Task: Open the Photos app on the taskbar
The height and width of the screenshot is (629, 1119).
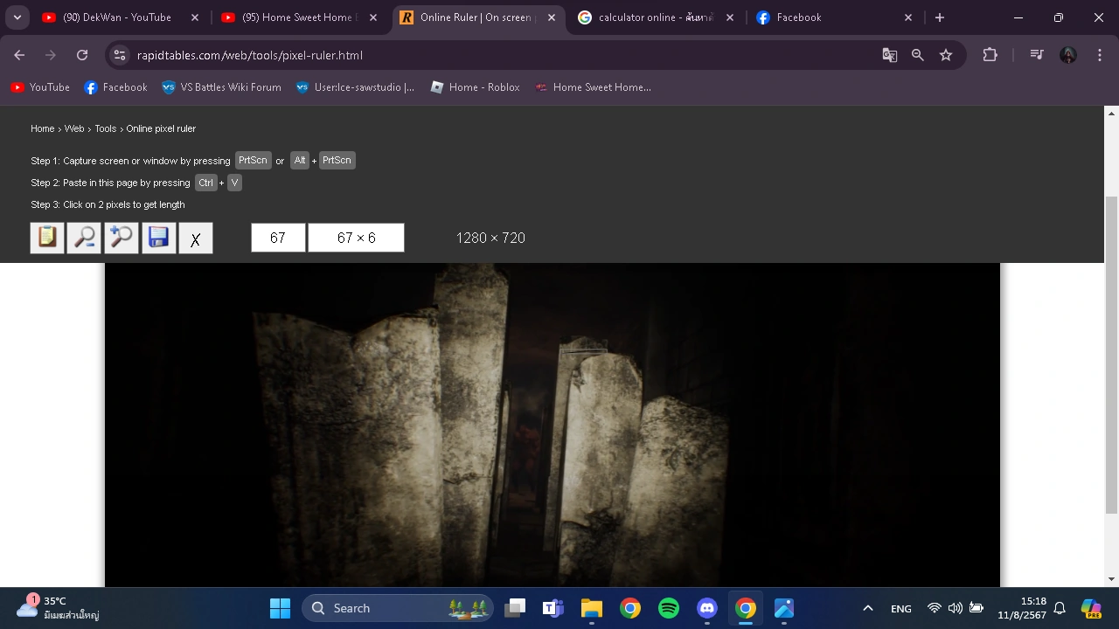Action: tap(784, 608)
